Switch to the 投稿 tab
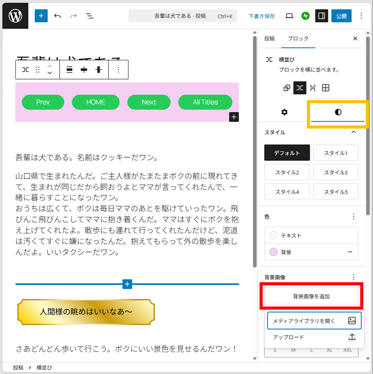 [x=269, y=38]
